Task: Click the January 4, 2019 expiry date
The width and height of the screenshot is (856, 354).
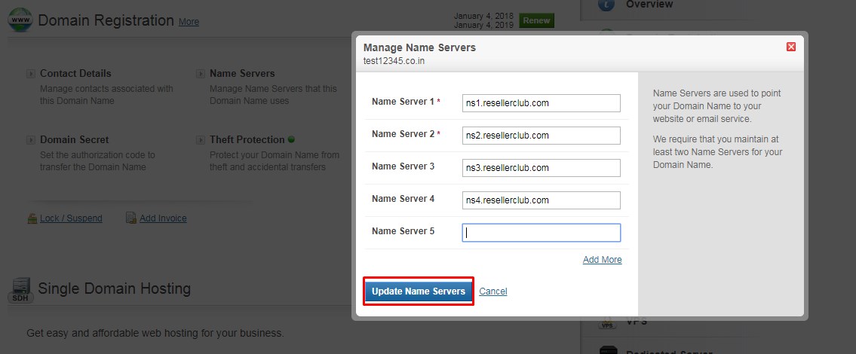Action: tap(483, 25)
